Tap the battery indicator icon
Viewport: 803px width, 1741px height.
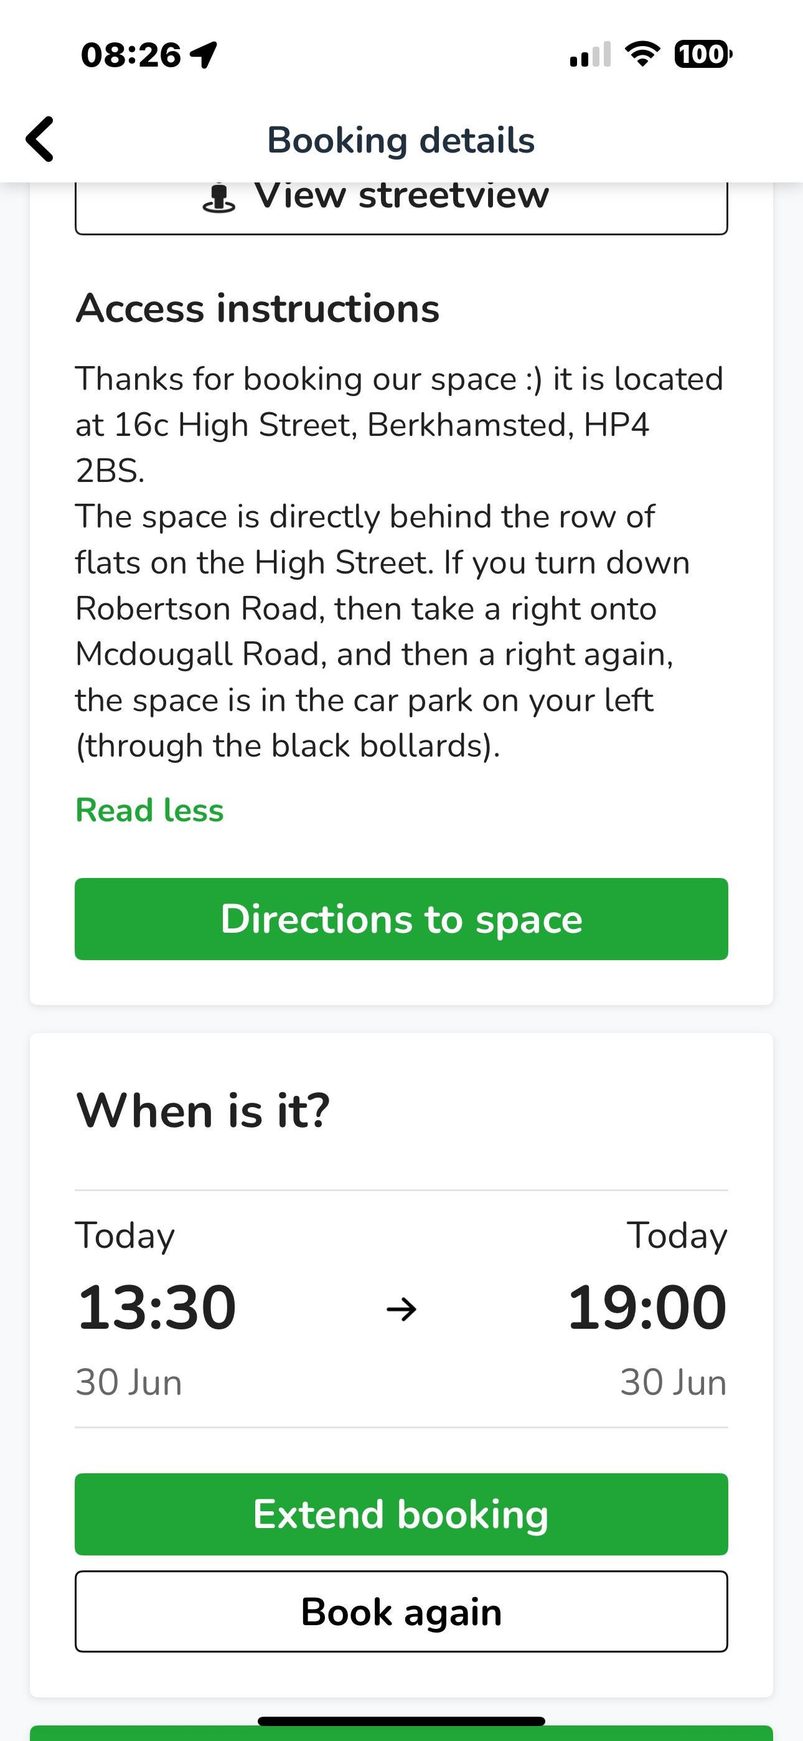pyautogui.click(x=703, y=54)
